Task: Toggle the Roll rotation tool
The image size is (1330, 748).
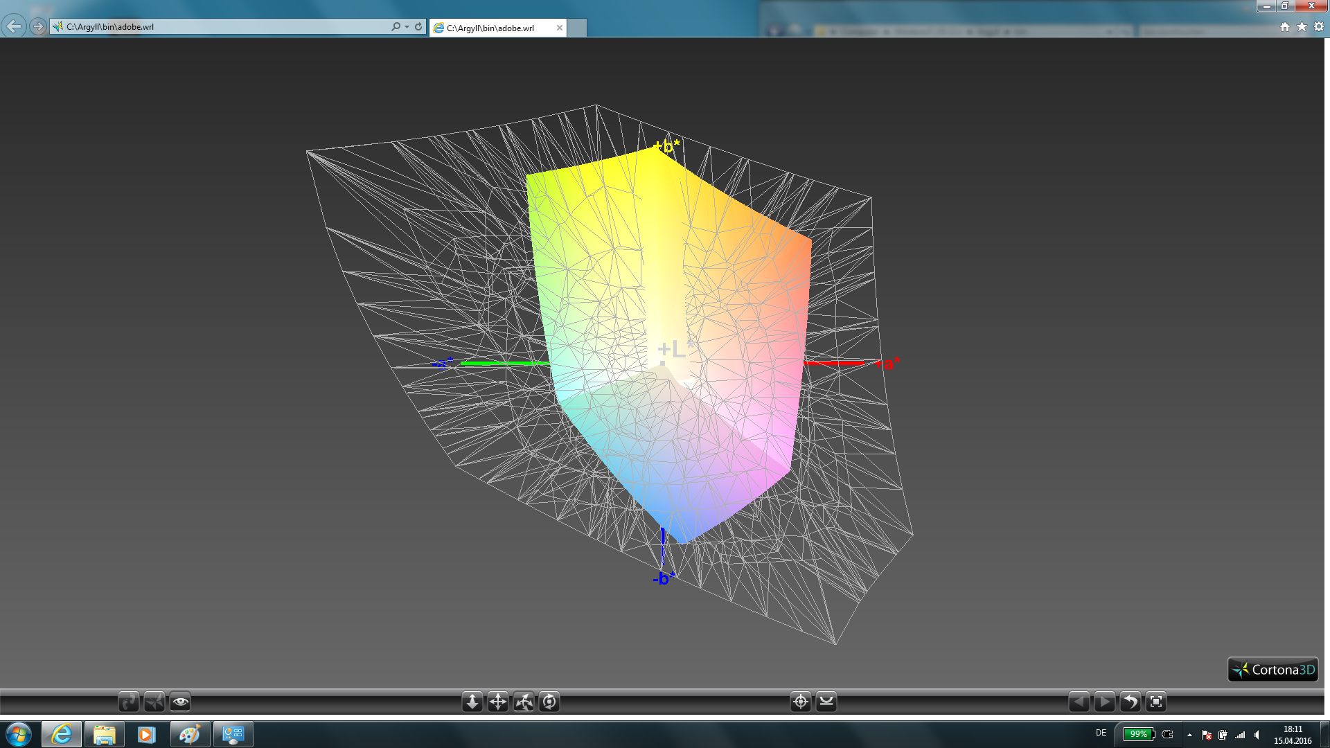Action: coord(549,702)
